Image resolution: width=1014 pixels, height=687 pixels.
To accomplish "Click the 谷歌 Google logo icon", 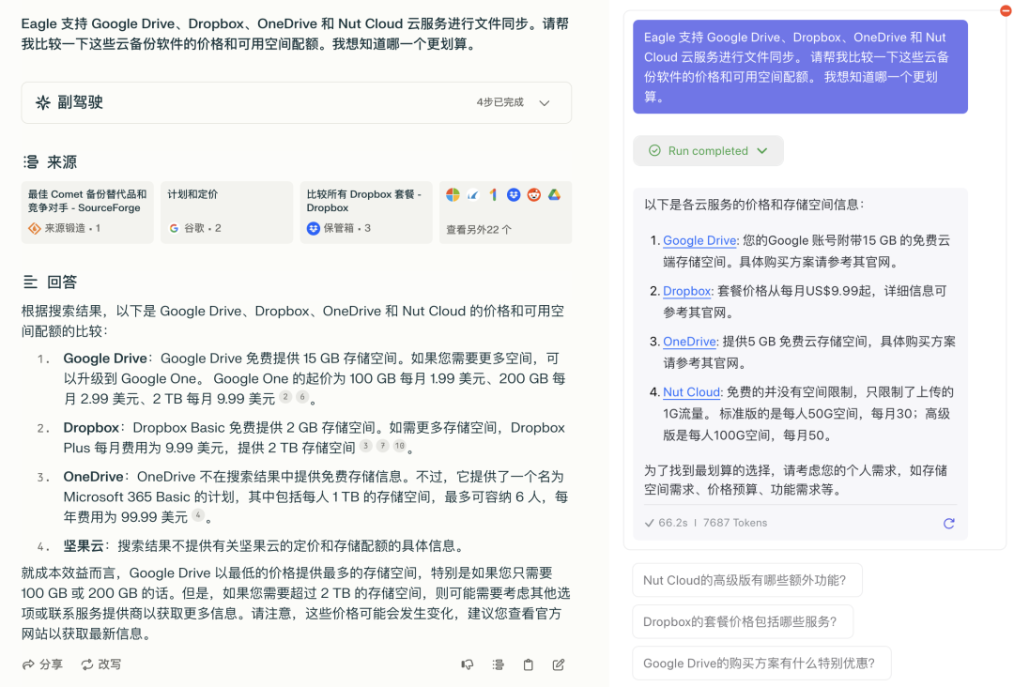I will tap(174, 228).
